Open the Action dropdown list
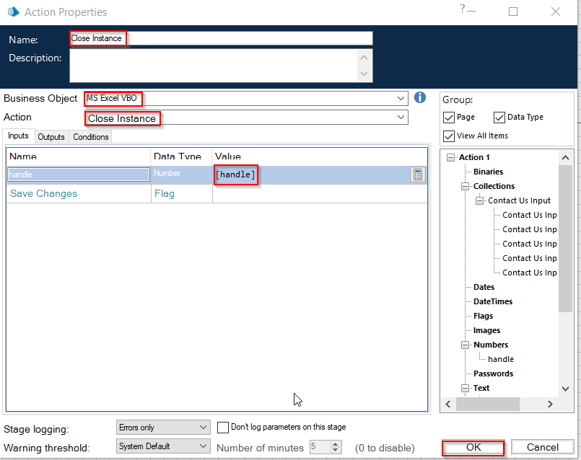This screenshot has width=581, height=460. tap(401, 118)
